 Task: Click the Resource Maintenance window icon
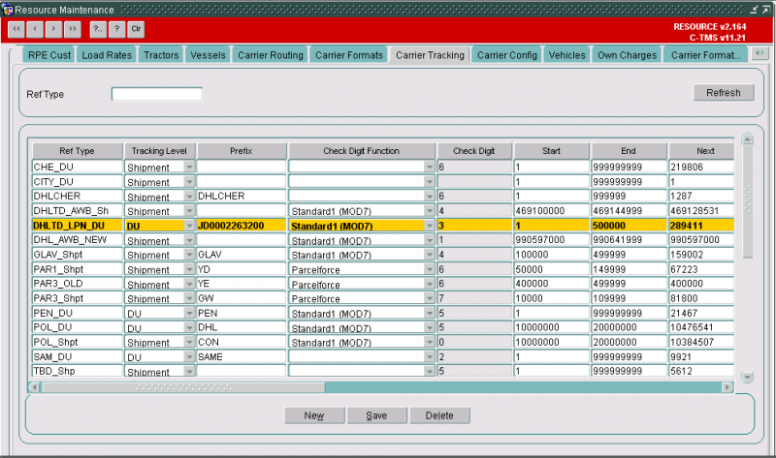tap(7, 10)
